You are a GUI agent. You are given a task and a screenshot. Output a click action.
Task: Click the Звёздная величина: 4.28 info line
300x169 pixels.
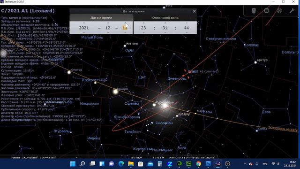pos(20,21)
